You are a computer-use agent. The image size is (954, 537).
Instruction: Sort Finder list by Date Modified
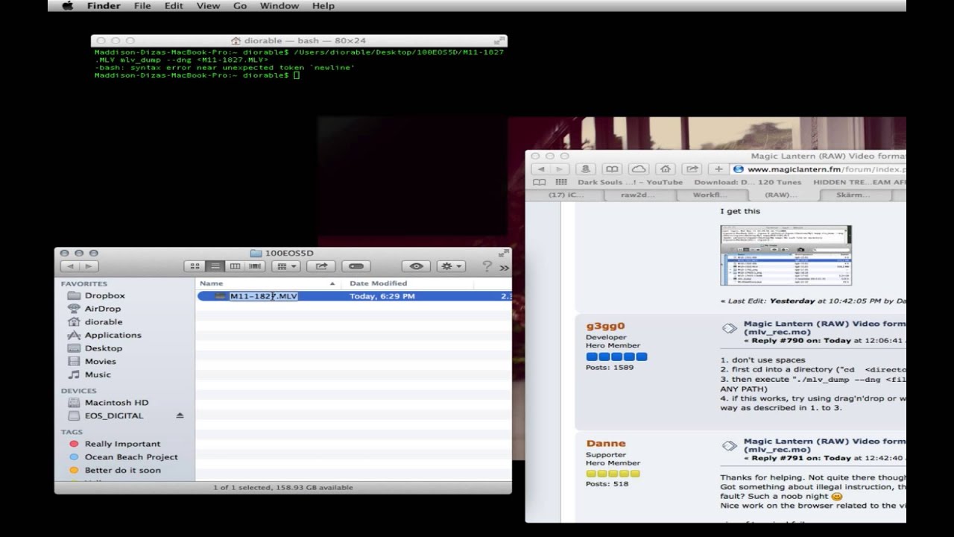tap(407, 283)
